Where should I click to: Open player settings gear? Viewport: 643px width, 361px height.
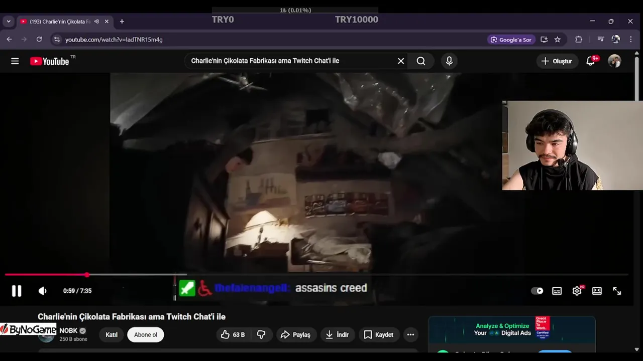click(577, 291)
